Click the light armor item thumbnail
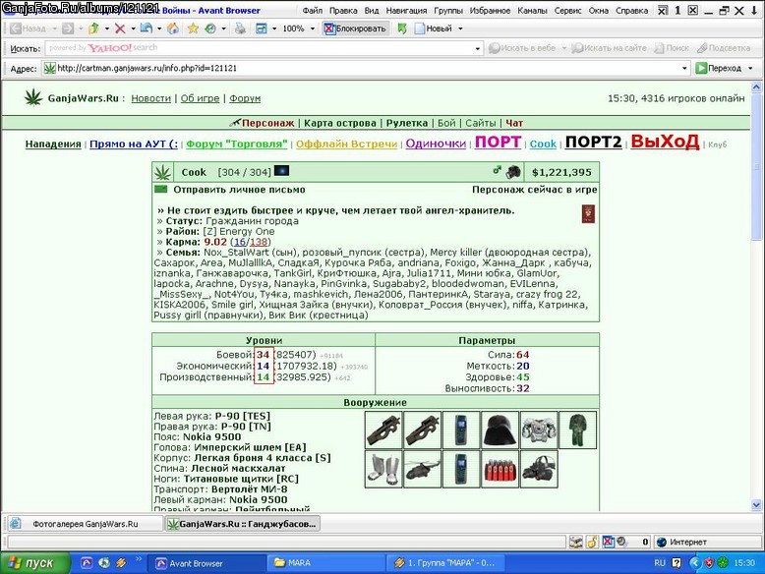Viewport: 765px width, 574px height. [539, 430]
